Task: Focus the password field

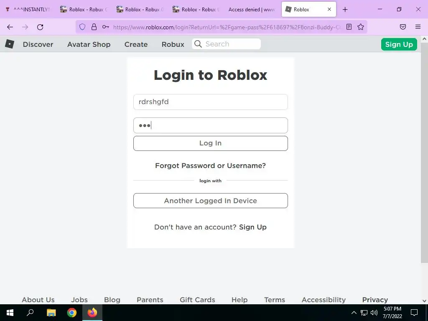Action: 211,125
